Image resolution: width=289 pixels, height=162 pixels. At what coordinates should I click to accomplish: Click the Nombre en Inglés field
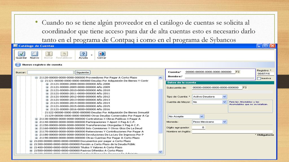[232, 132]
